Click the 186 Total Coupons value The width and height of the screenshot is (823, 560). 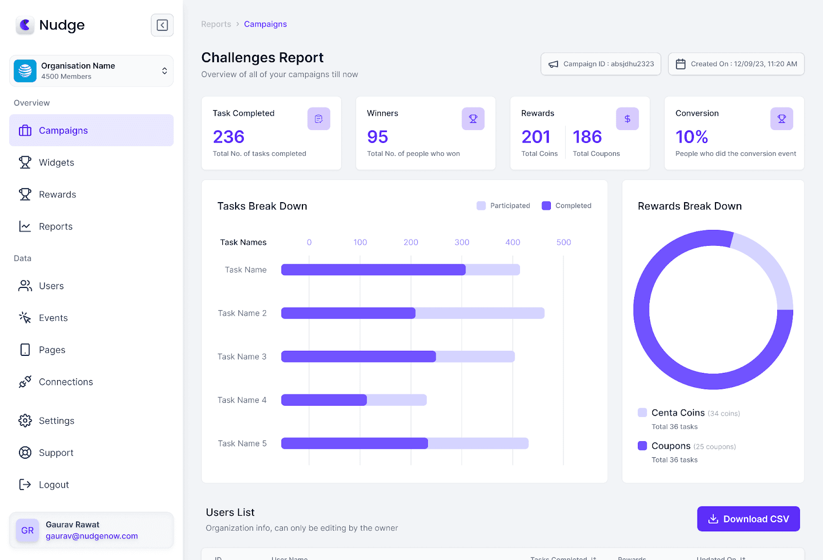[587, 137]
